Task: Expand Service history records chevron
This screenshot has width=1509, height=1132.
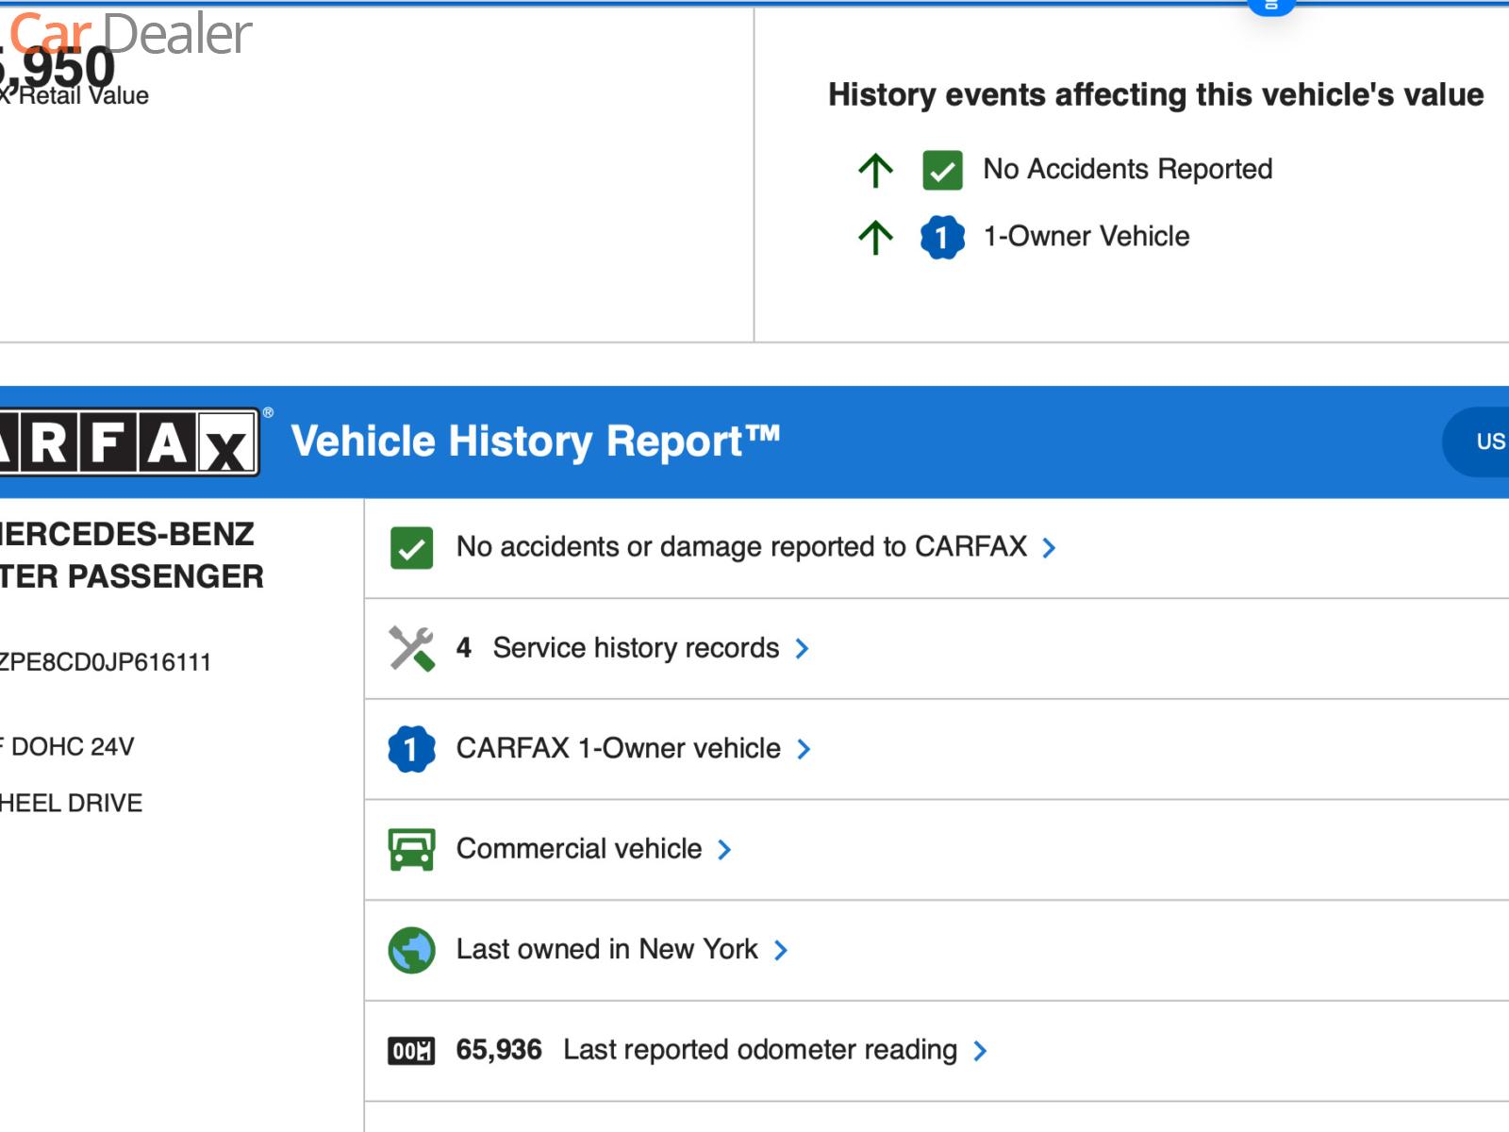Action: [x=802, y=649]
